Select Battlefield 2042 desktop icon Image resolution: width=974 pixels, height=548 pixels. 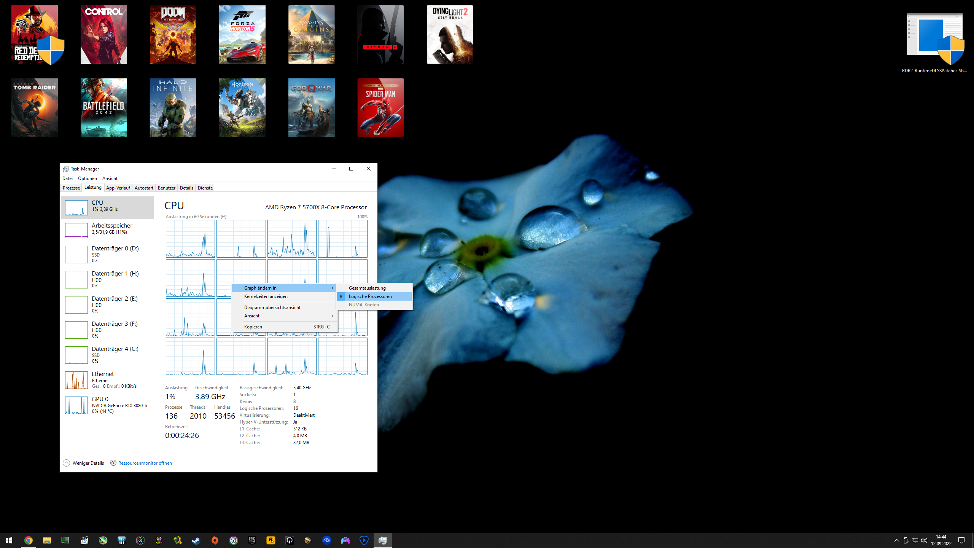tap(104, 108)
